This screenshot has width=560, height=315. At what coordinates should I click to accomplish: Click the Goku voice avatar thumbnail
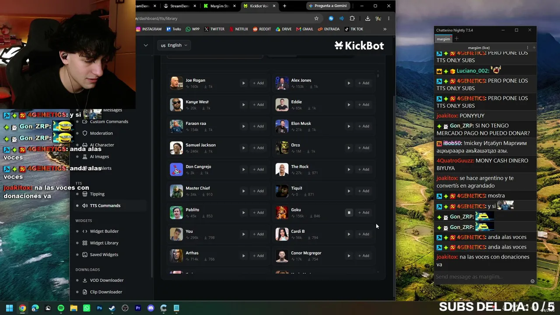(x=282, y=213)
